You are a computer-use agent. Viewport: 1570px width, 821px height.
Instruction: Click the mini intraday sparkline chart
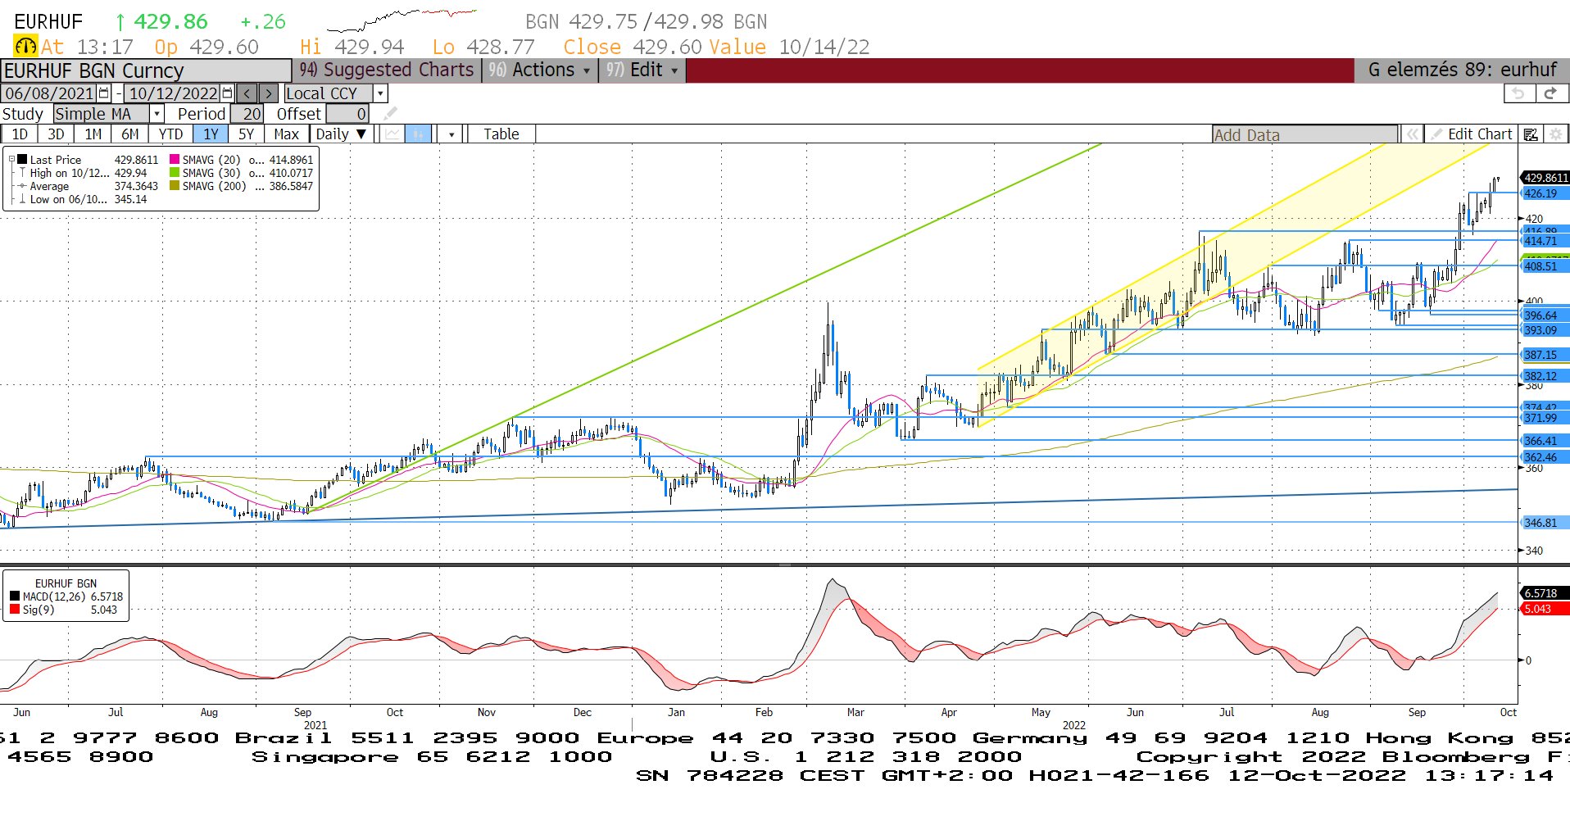click(x=402, y=20)
